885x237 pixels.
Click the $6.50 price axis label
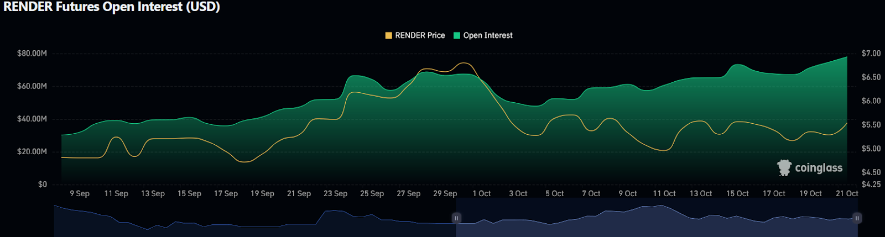click(871, 77)
